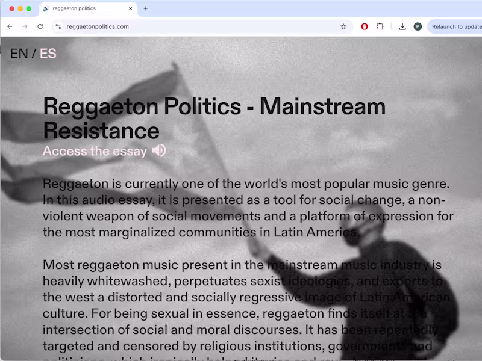Screen dimensions: 482x361
Task: Bookmark this page with the star icon
Action: pyautogui.click(x=343, y=26)
